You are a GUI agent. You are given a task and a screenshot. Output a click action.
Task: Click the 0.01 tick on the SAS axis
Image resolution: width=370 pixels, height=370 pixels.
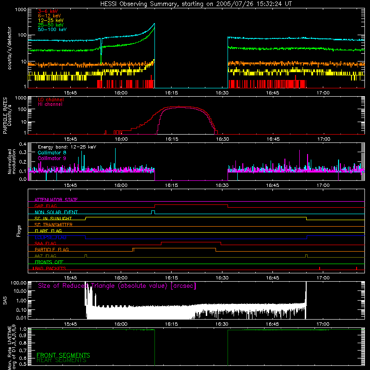21,318
